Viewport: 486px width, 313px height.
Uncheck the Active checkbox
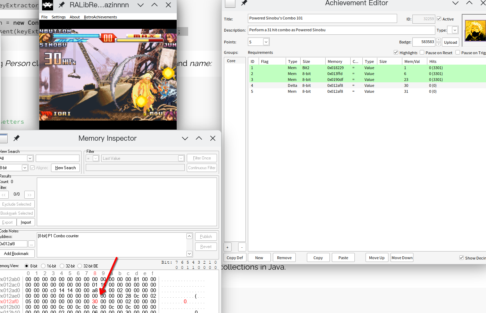(x=439, y=19)
